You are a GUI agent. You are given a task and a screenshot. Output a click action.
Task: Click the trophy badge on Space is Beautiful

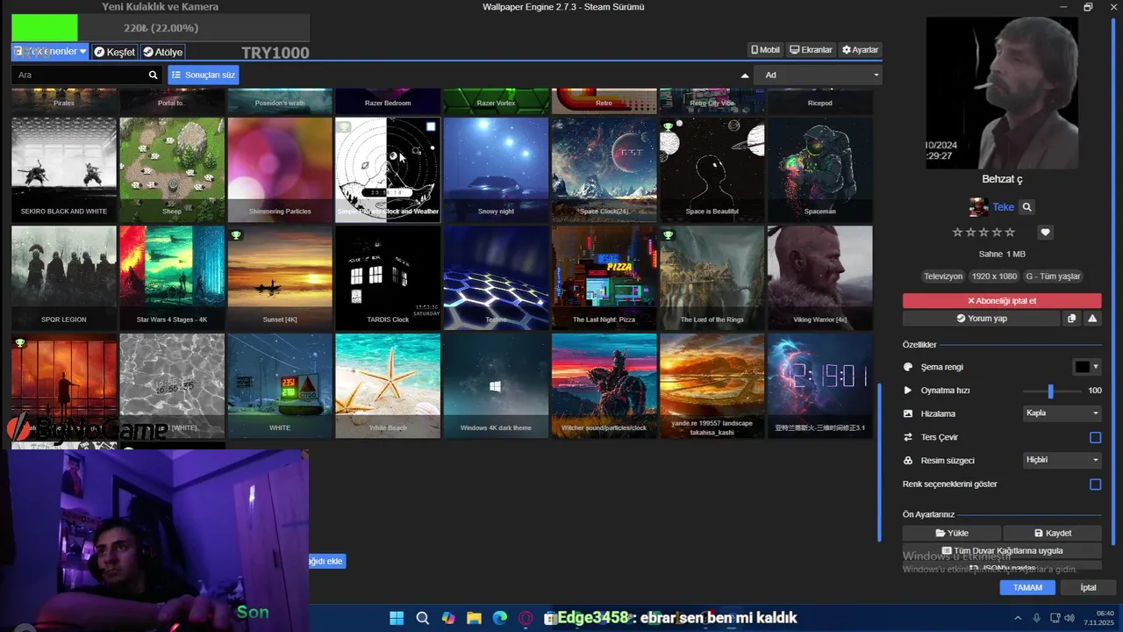pyautogui.click(x=669, y=127)
